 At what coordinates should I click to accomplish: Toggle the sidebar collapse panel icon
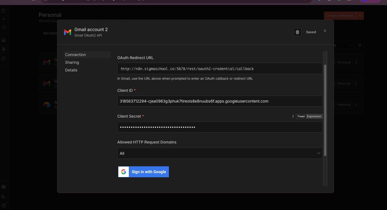4,11
